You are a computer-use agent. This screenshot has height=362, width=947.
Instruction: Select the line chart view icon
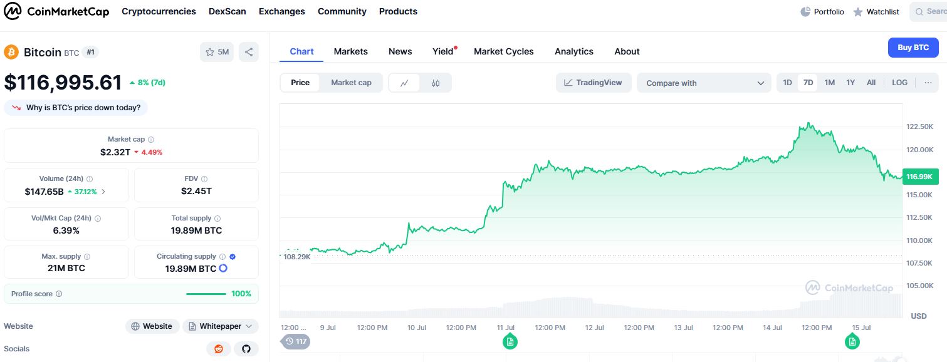[x=405, y=83]
